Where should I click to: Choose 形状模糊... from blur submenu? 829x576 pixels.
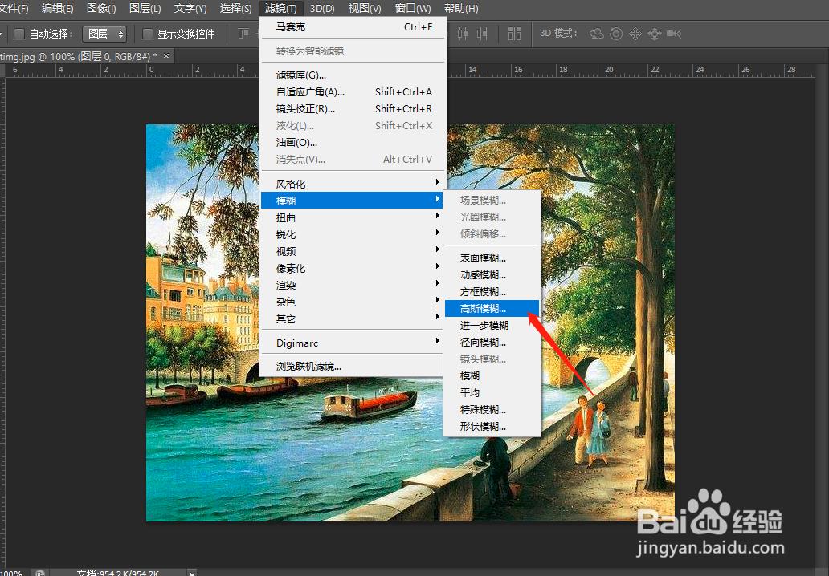[x=492, y=427]
